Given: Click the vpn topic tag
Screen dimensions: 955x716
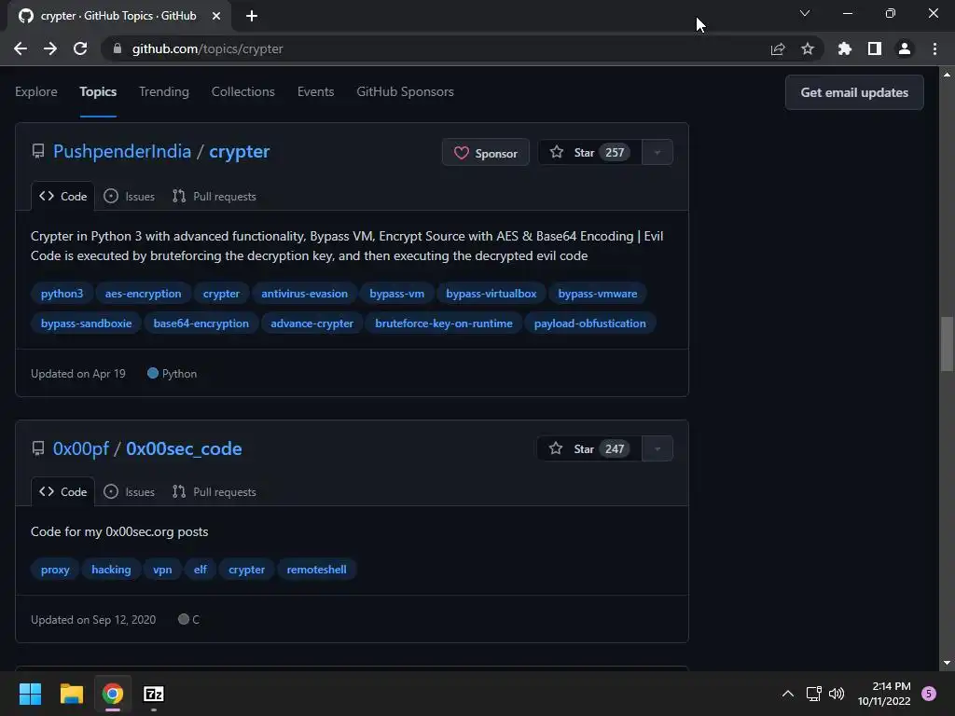Looking at the screenshot, I should tap(162, 570).
